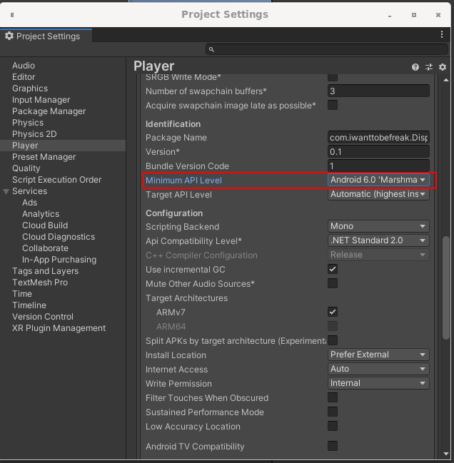The image size is (454, 463).
Task: Click the search magnifier icon
Action: pos(212,49)
